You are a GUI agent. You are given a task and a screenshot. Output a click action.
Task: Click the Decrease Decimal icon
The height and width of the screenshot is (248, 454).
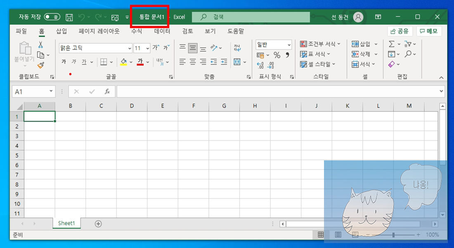271,65
